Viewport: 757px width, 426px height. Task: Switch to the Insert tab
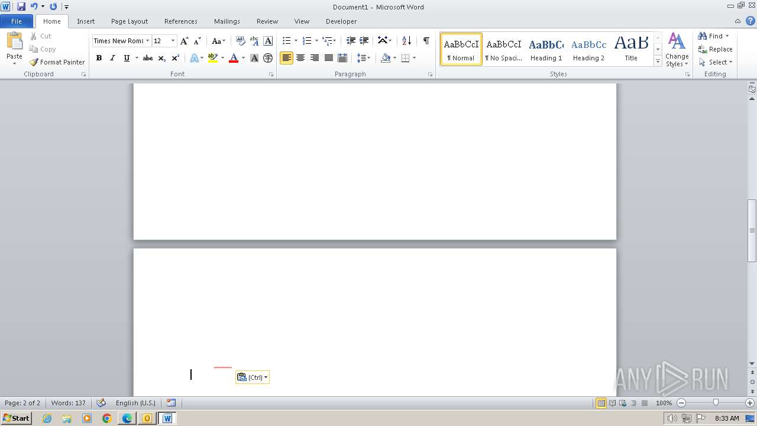(86, 21)
